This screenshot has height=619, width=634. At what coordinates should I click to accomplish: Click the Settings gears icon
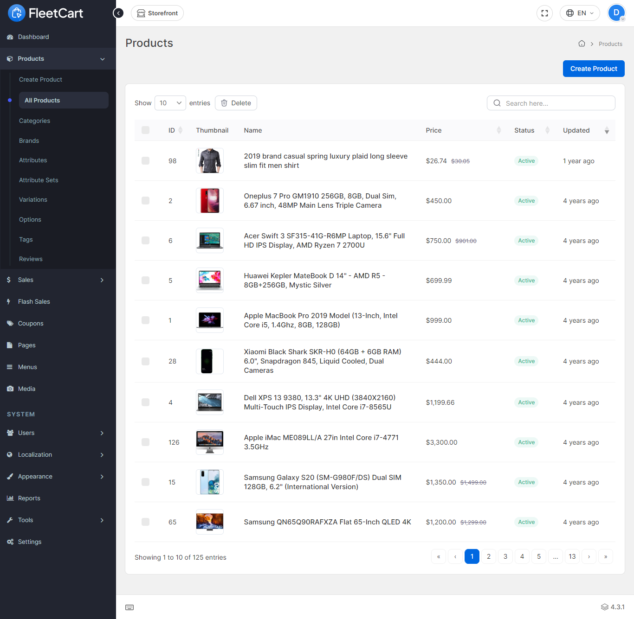[x=10, y=542]
